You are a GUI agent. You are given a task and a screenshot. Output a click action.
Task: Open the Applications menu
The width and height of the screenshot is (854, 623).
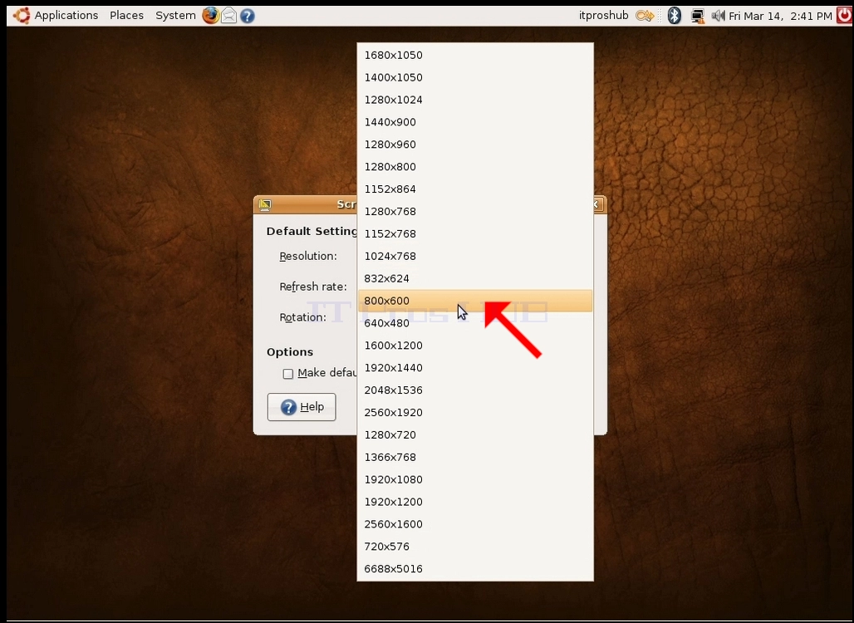click(66, 15)
